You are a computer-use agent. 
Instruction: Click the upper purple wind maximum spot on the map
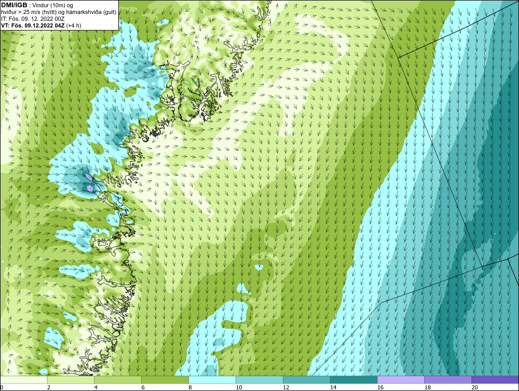click(89, 177)
